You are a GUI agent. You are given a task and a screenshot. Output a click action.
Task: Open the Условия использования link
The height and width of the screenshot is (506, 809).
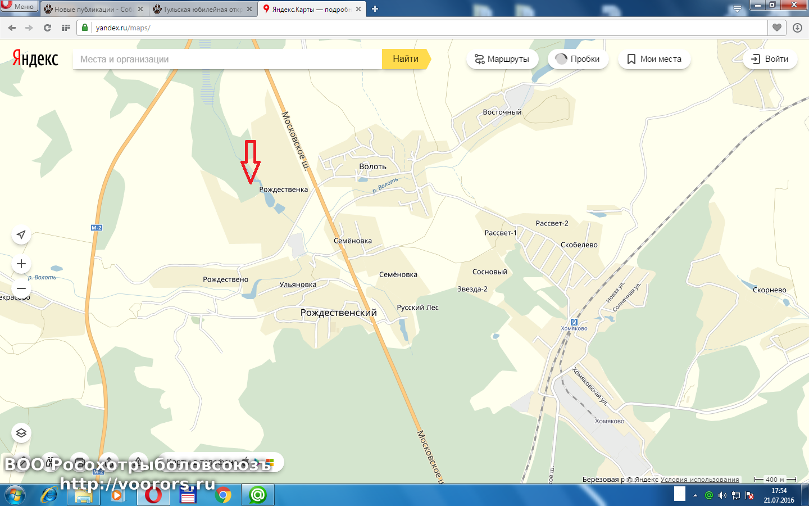[699, 480]
